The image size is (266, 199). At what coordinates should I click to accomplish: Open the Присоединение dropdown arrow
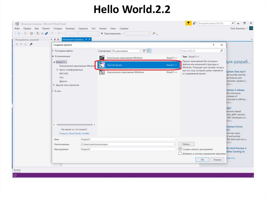tap(124, 33)
